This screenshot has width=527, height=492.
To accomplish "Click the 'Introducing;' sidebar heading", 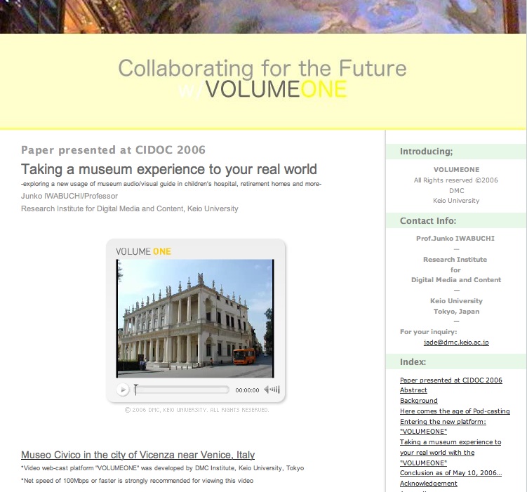I will 426,152.
